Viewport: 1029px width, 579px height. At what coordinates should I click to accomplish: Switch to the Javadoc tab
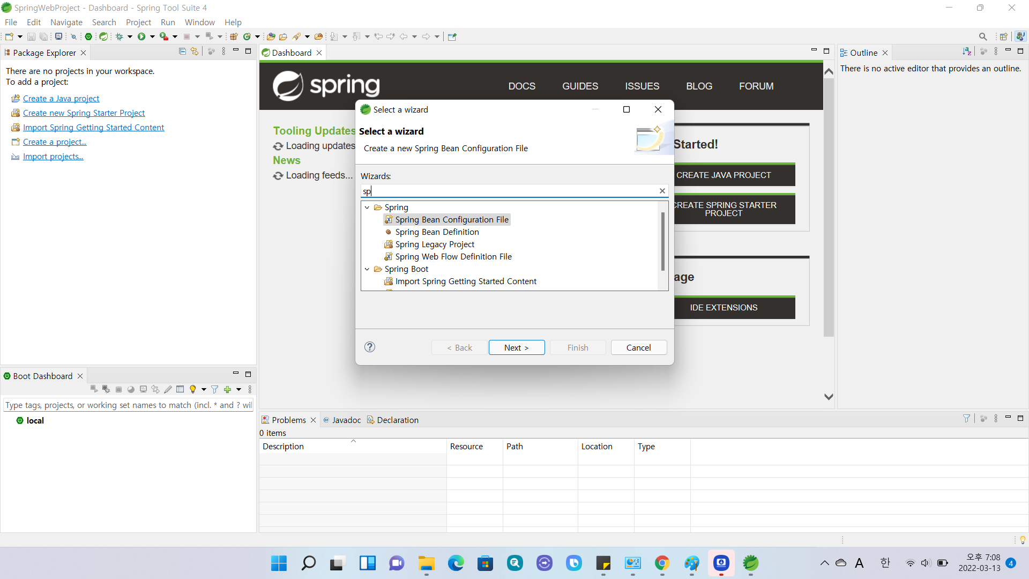(x=346, y=420)
